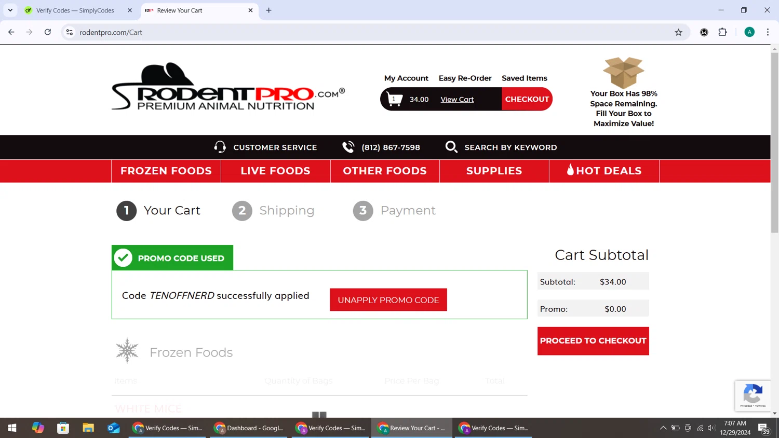Viewport: 779px width, 438px height.
Task: Click PROCEED TO CHECKOUT
Action: coord(593,341)
